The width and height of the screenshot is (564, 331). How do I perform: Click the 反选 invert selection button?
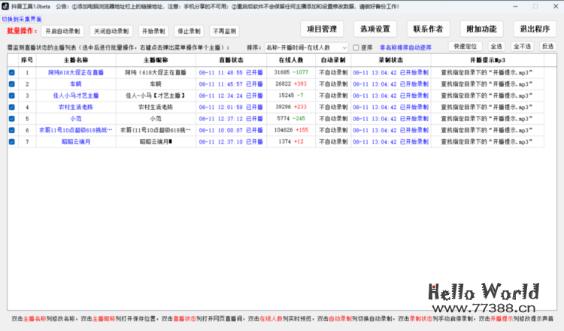point(547,47)
